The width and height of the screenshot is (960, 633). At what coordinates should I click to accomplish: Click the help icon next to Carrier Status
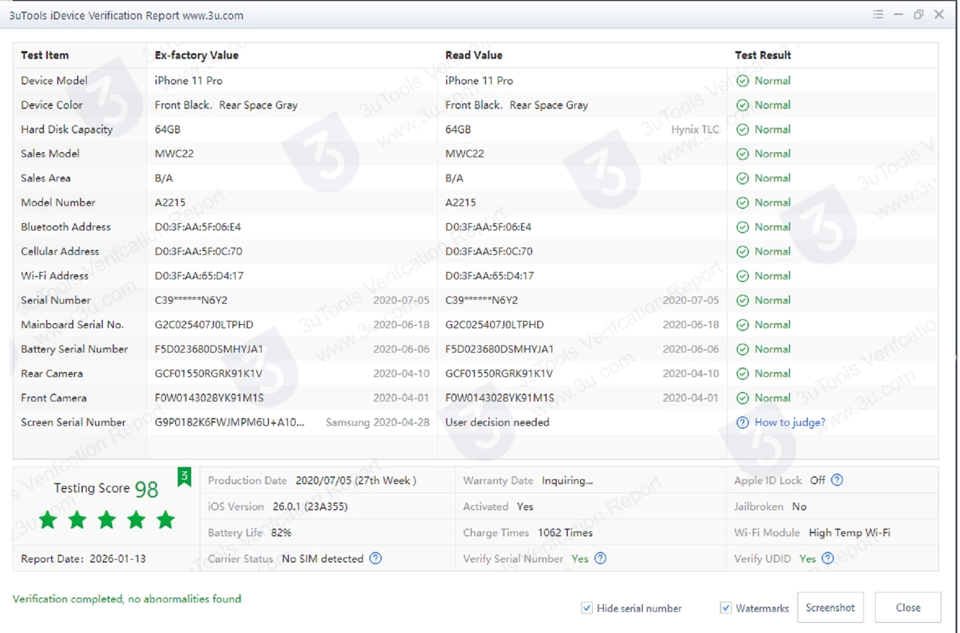(376, 559)
